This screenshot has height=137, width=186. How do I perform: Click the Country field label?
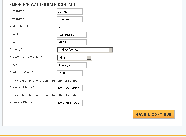tap(16, 50)
